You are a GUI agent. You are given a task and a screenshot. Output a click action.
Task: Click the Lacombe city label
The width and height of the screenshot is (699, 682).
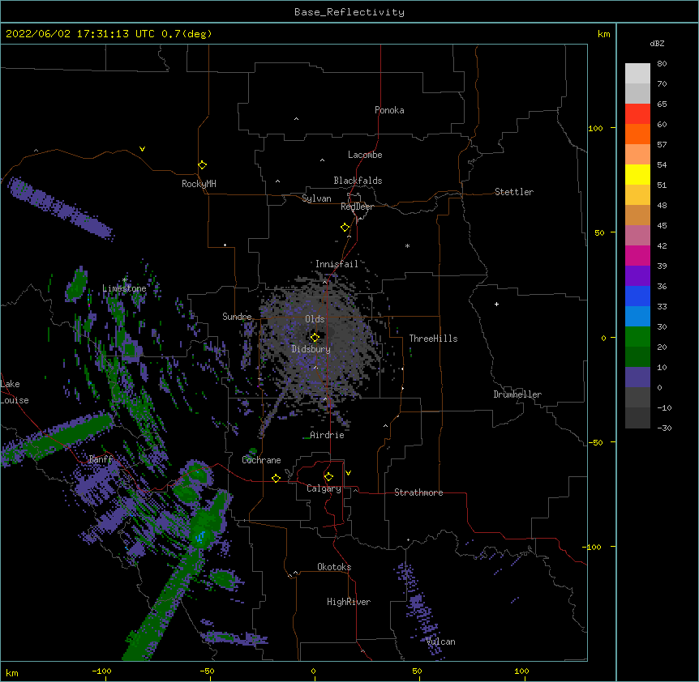[x=365, y=155]
